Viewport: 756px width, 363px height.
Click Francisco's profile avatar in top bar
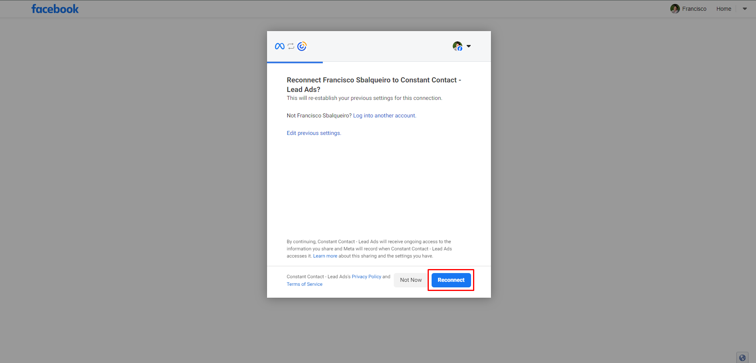[675, 9]
